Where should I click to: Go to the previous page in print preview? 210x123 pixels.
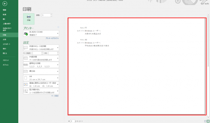[x=69, y=121]
